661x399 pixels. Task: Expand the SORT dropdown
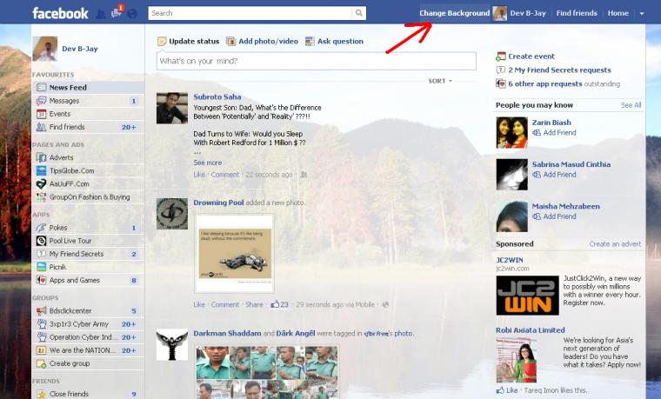point(440,81)
